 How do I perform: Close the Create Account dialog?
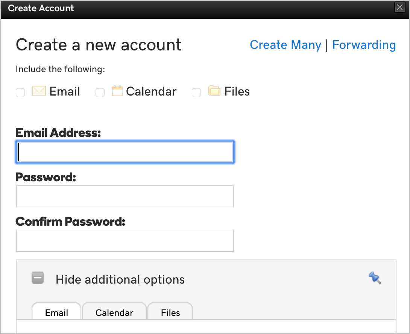tap(399, 8)
